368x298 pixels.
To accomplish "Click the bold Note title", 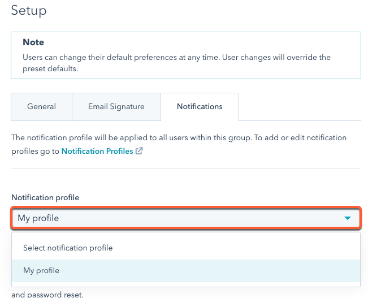I will [33, 42].
